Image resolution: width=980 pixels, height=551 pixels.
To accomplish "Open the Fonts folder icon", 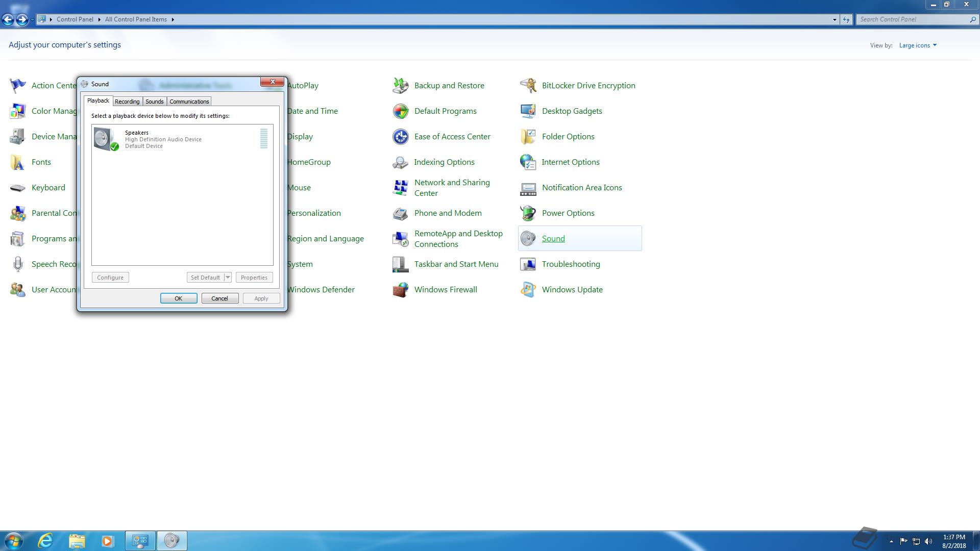I will tap(18, 162).
